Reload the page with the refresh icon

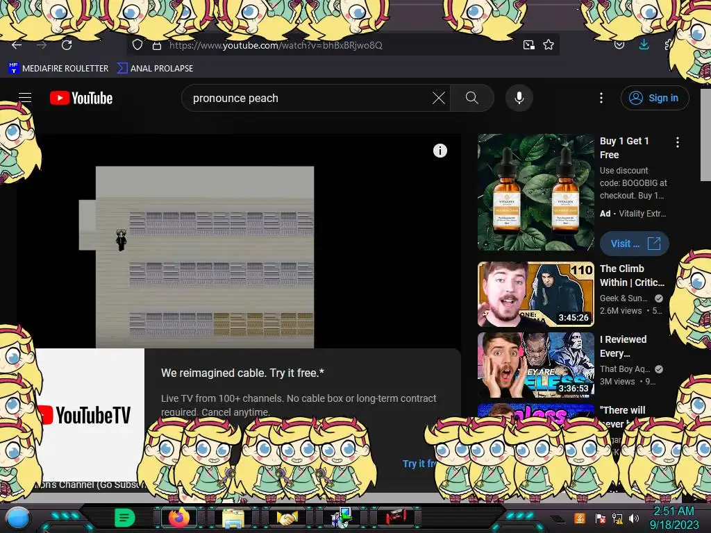[x=67, y=45]
